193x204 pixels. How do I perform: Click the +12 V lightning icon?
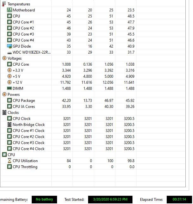point(10,82)
